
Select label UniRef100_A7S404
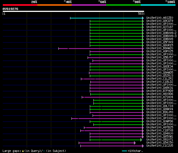coord(160,97)
